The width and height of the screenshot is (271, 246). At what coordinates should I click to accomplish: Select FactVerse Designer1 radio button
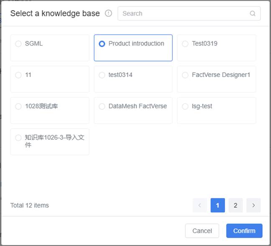pyautogui.click(x=185, y=75)
